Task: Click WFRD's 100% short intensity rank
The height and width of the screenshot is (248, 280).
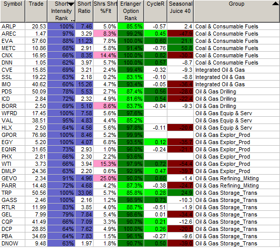Action: (x=61, y=113)
